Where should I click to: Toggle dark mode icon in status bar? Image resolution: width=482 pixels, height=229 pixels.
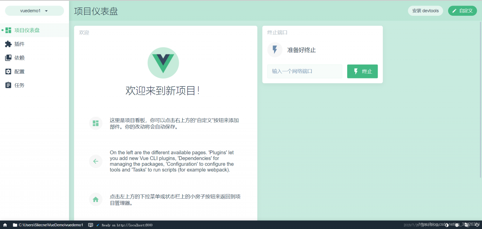(x=447, y=225)
